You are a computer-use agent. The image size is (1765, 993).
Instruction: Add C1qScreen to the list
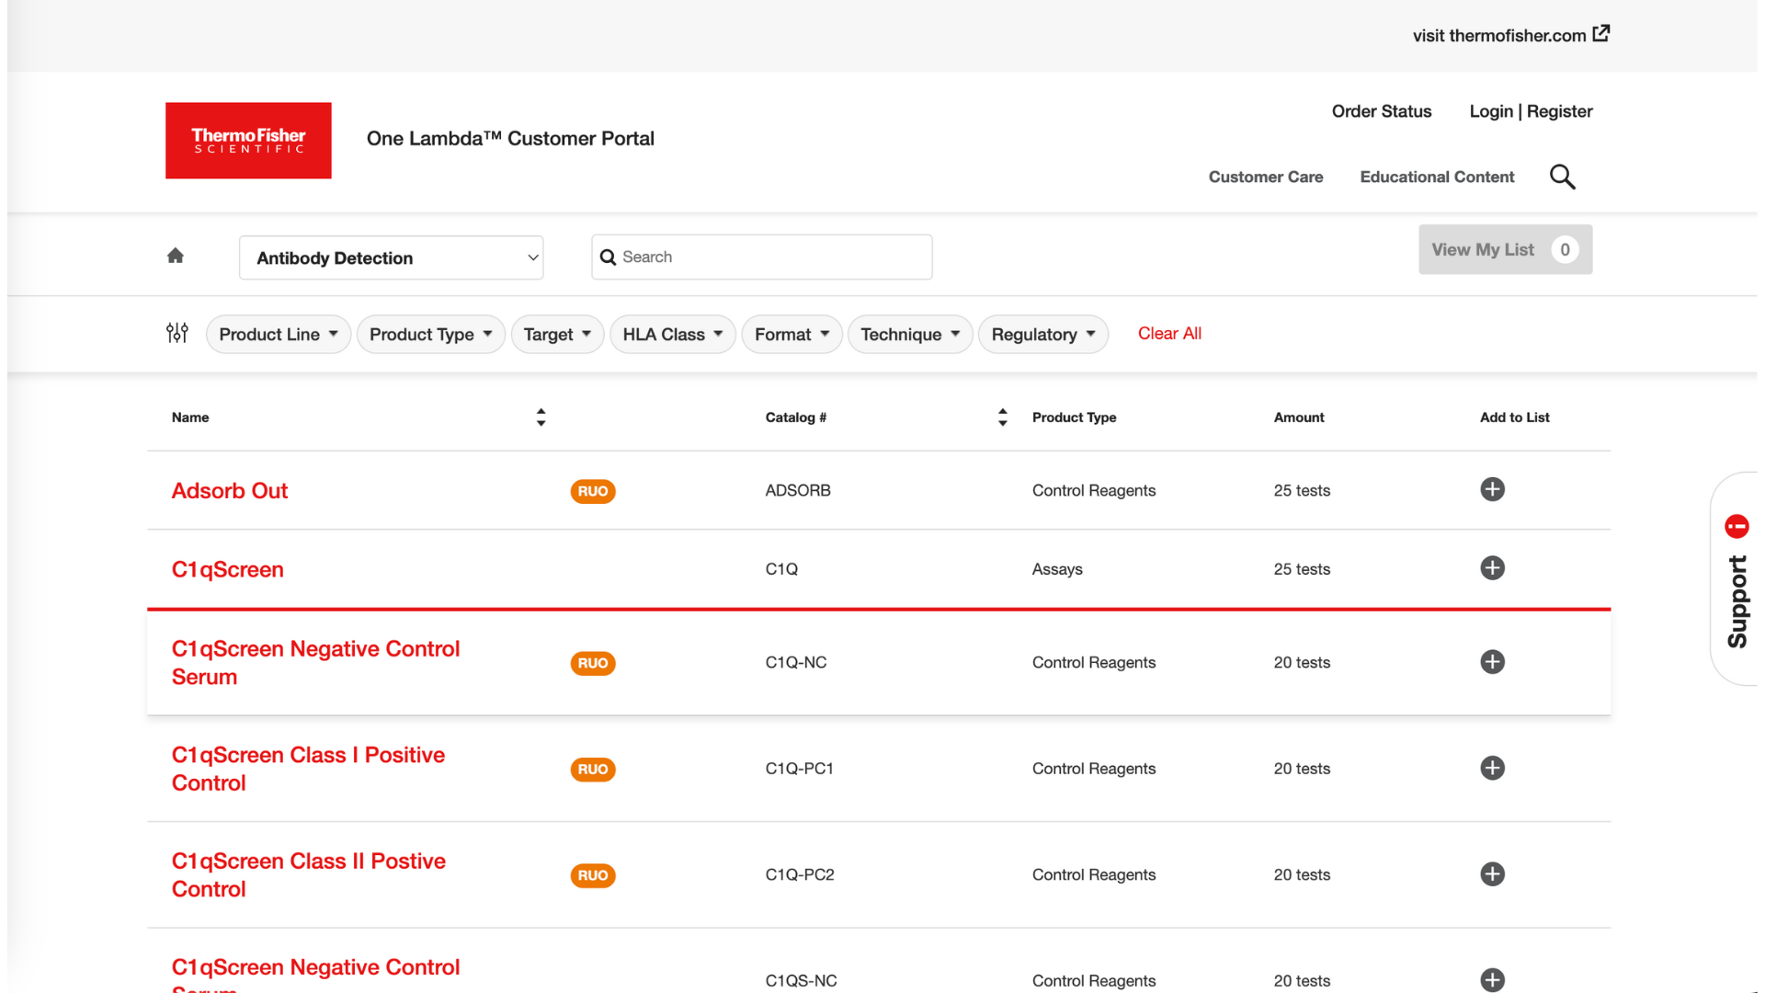pos(1492,568)
